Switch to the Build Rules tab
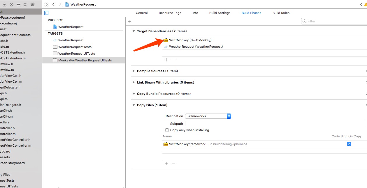This screenshot has height=188, width=367. click(281, 13)
